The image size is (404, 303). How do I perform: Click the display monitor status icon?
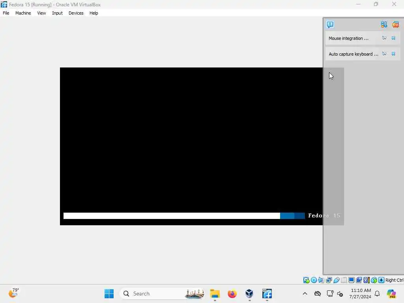(x=351, y=280)
